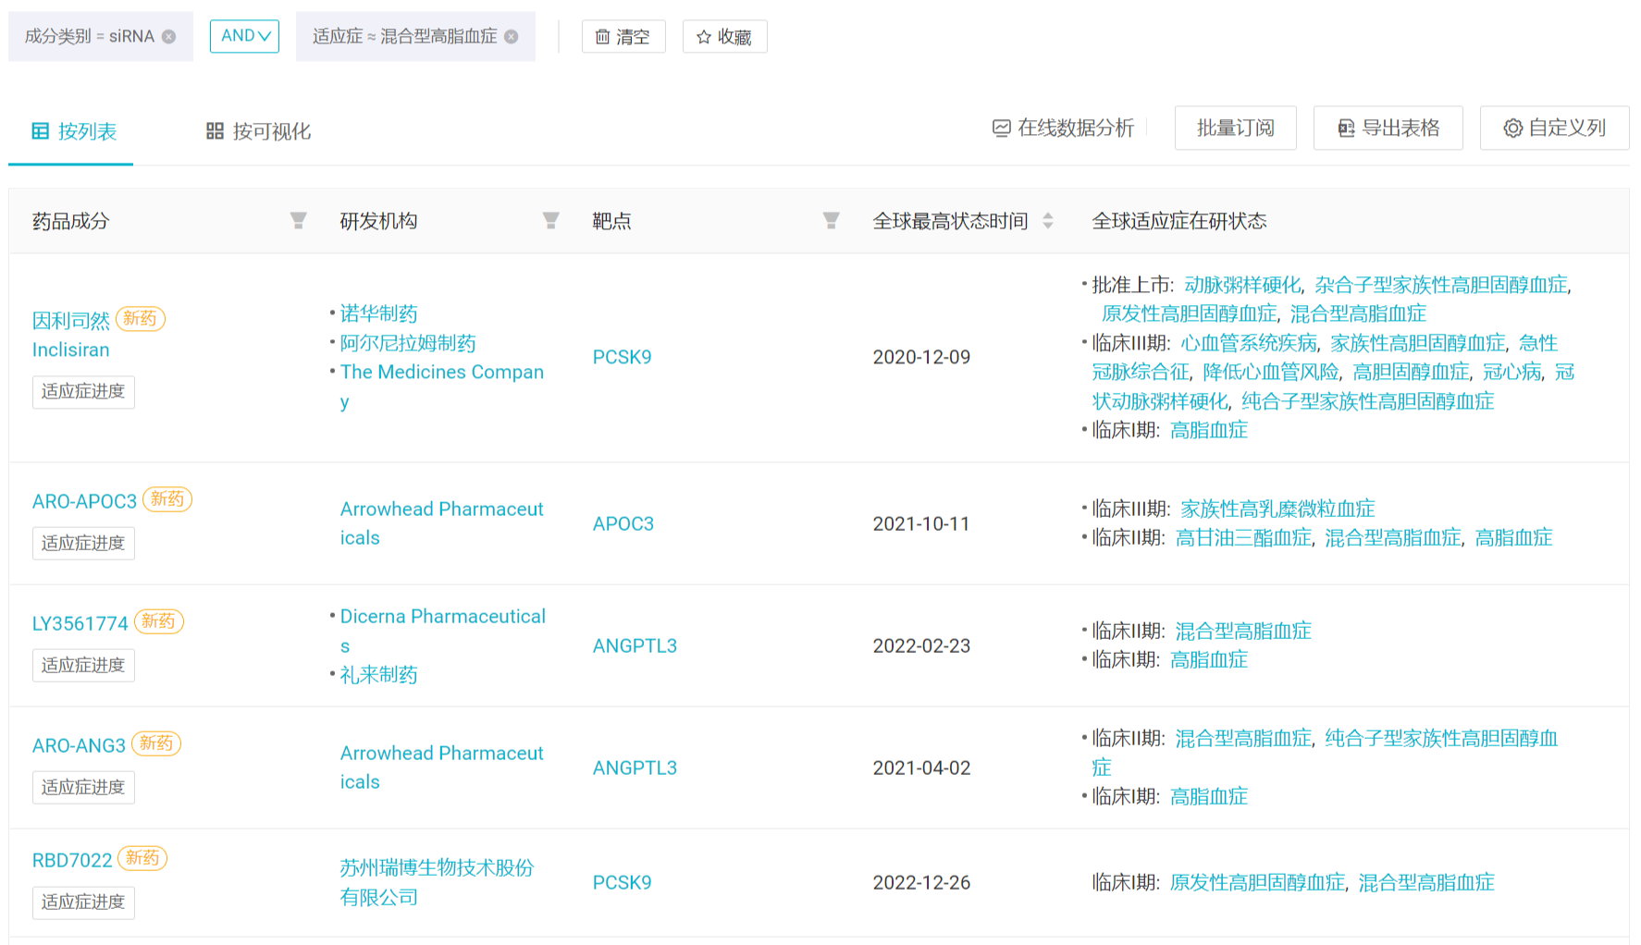Open 自定义列 column settings
Viewport: 1641px width, 945px height.
coord(1554,129)
